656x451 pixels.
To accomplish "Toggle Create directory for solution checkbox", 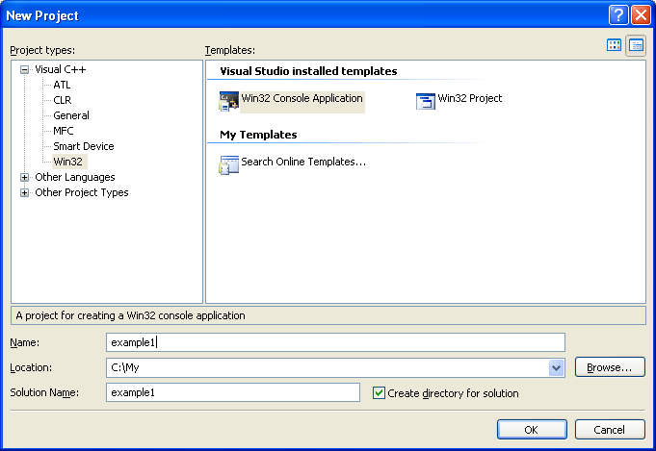I will tap(379, 393).
